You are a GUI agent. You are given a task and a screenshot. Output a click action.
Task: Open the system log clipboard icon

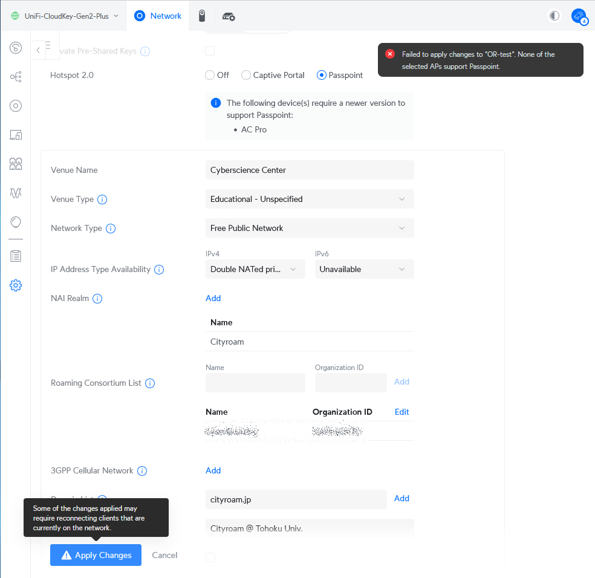coord(15,256)
